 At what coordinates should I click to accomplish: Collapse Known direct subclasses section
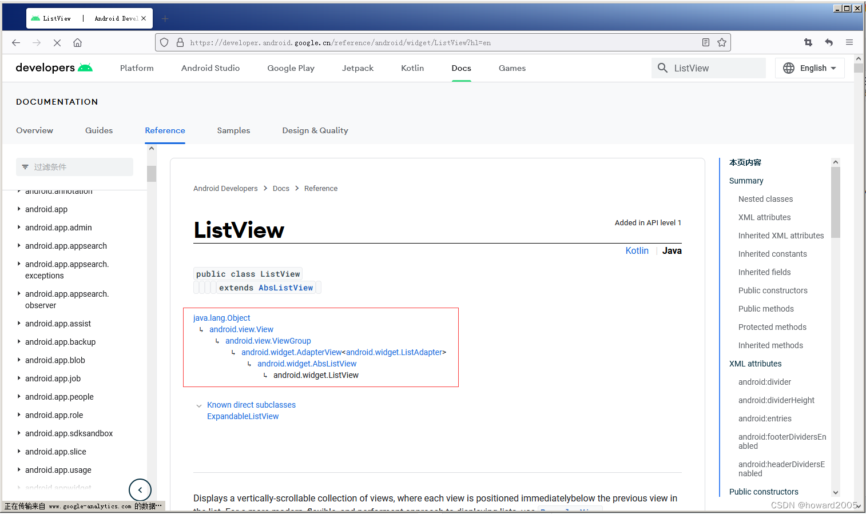(199, 405)
